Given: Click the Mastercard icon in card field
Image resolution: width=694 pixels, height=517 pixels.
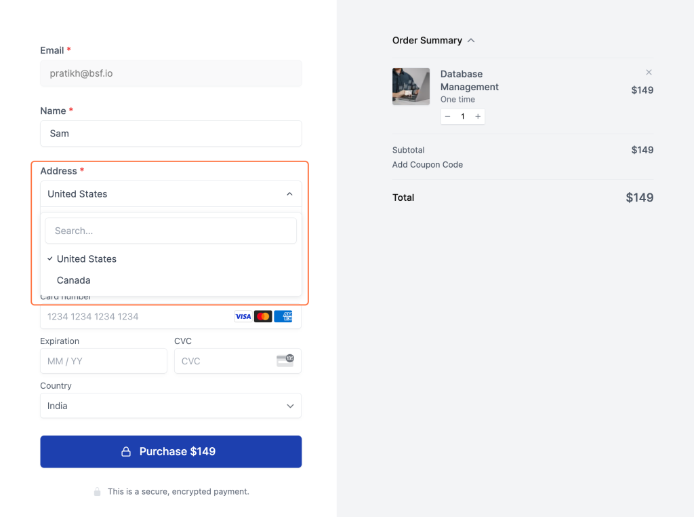Looking at the screenshot, I should pos(263,316).
